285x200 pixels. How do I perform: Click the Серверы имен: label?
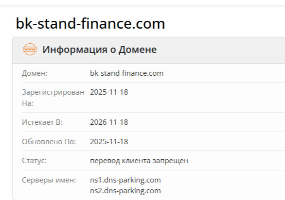[49, 180]
